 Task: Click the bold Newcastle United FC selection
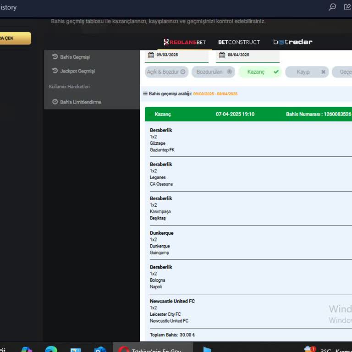click(172, 301)
